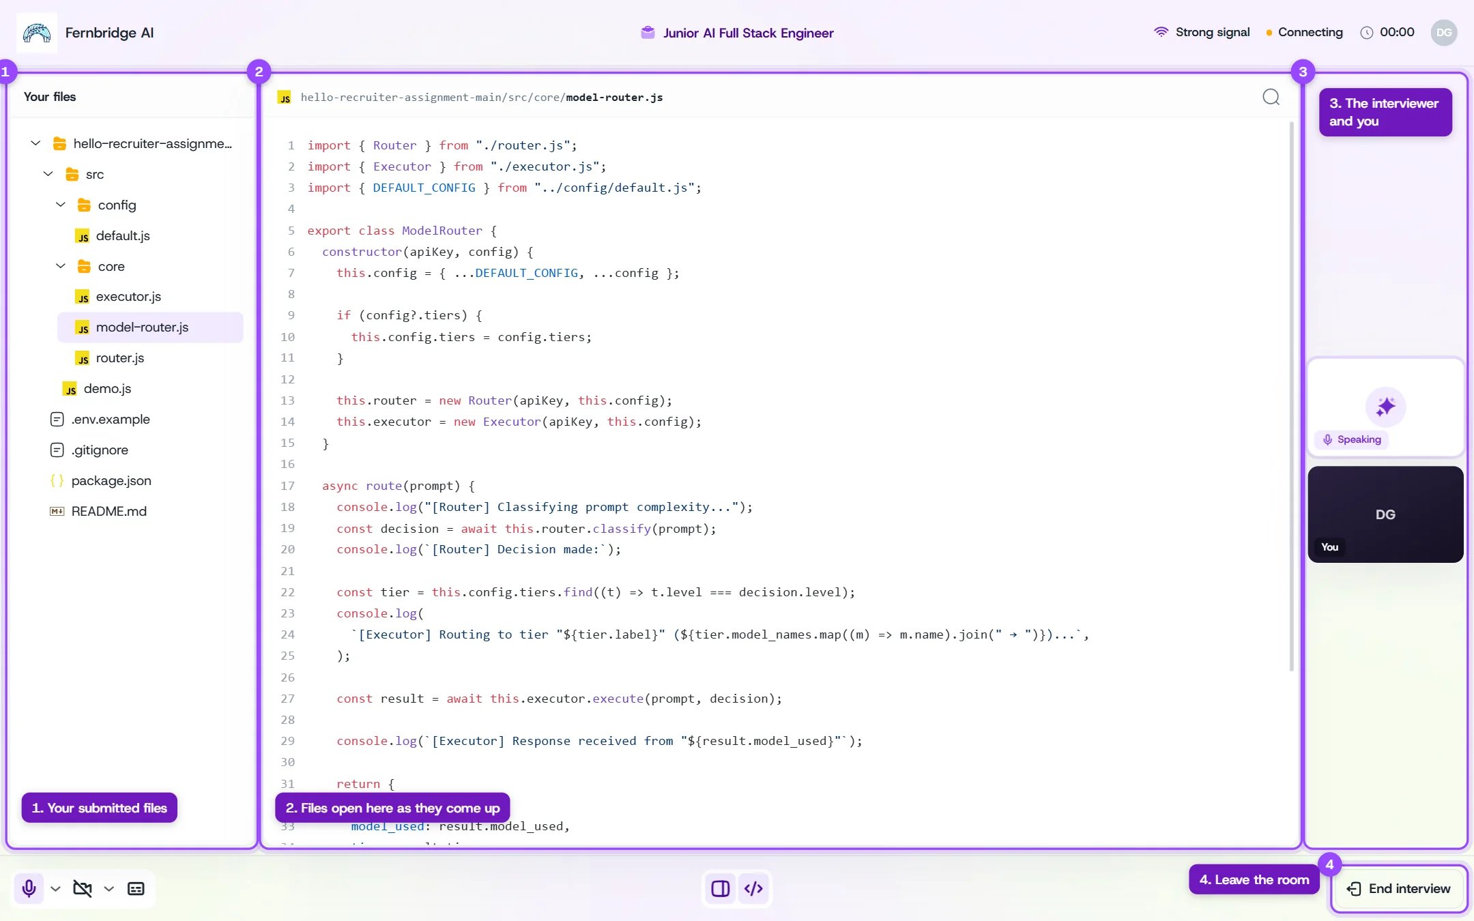Screen dimensions: 1474x921
Task: Open the DG profile avatar
Action: (x=1444, y=32)
